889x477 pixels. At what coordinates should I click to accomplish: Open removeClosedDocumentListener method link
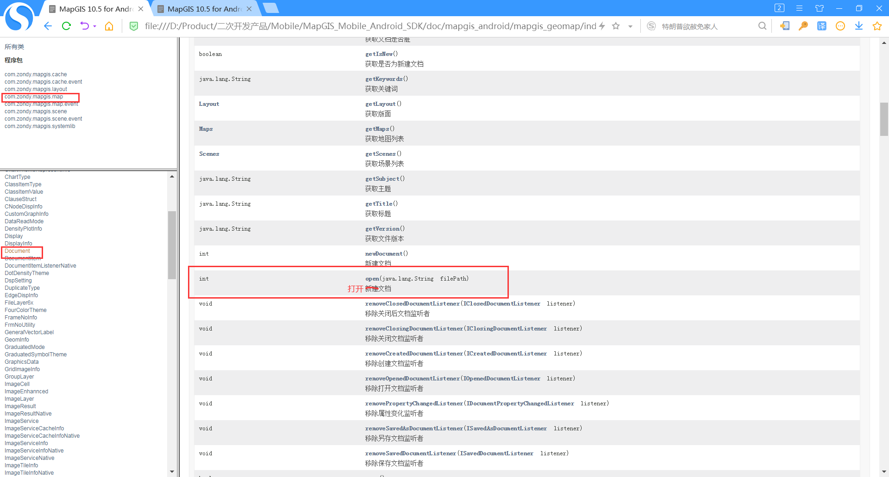412,304
